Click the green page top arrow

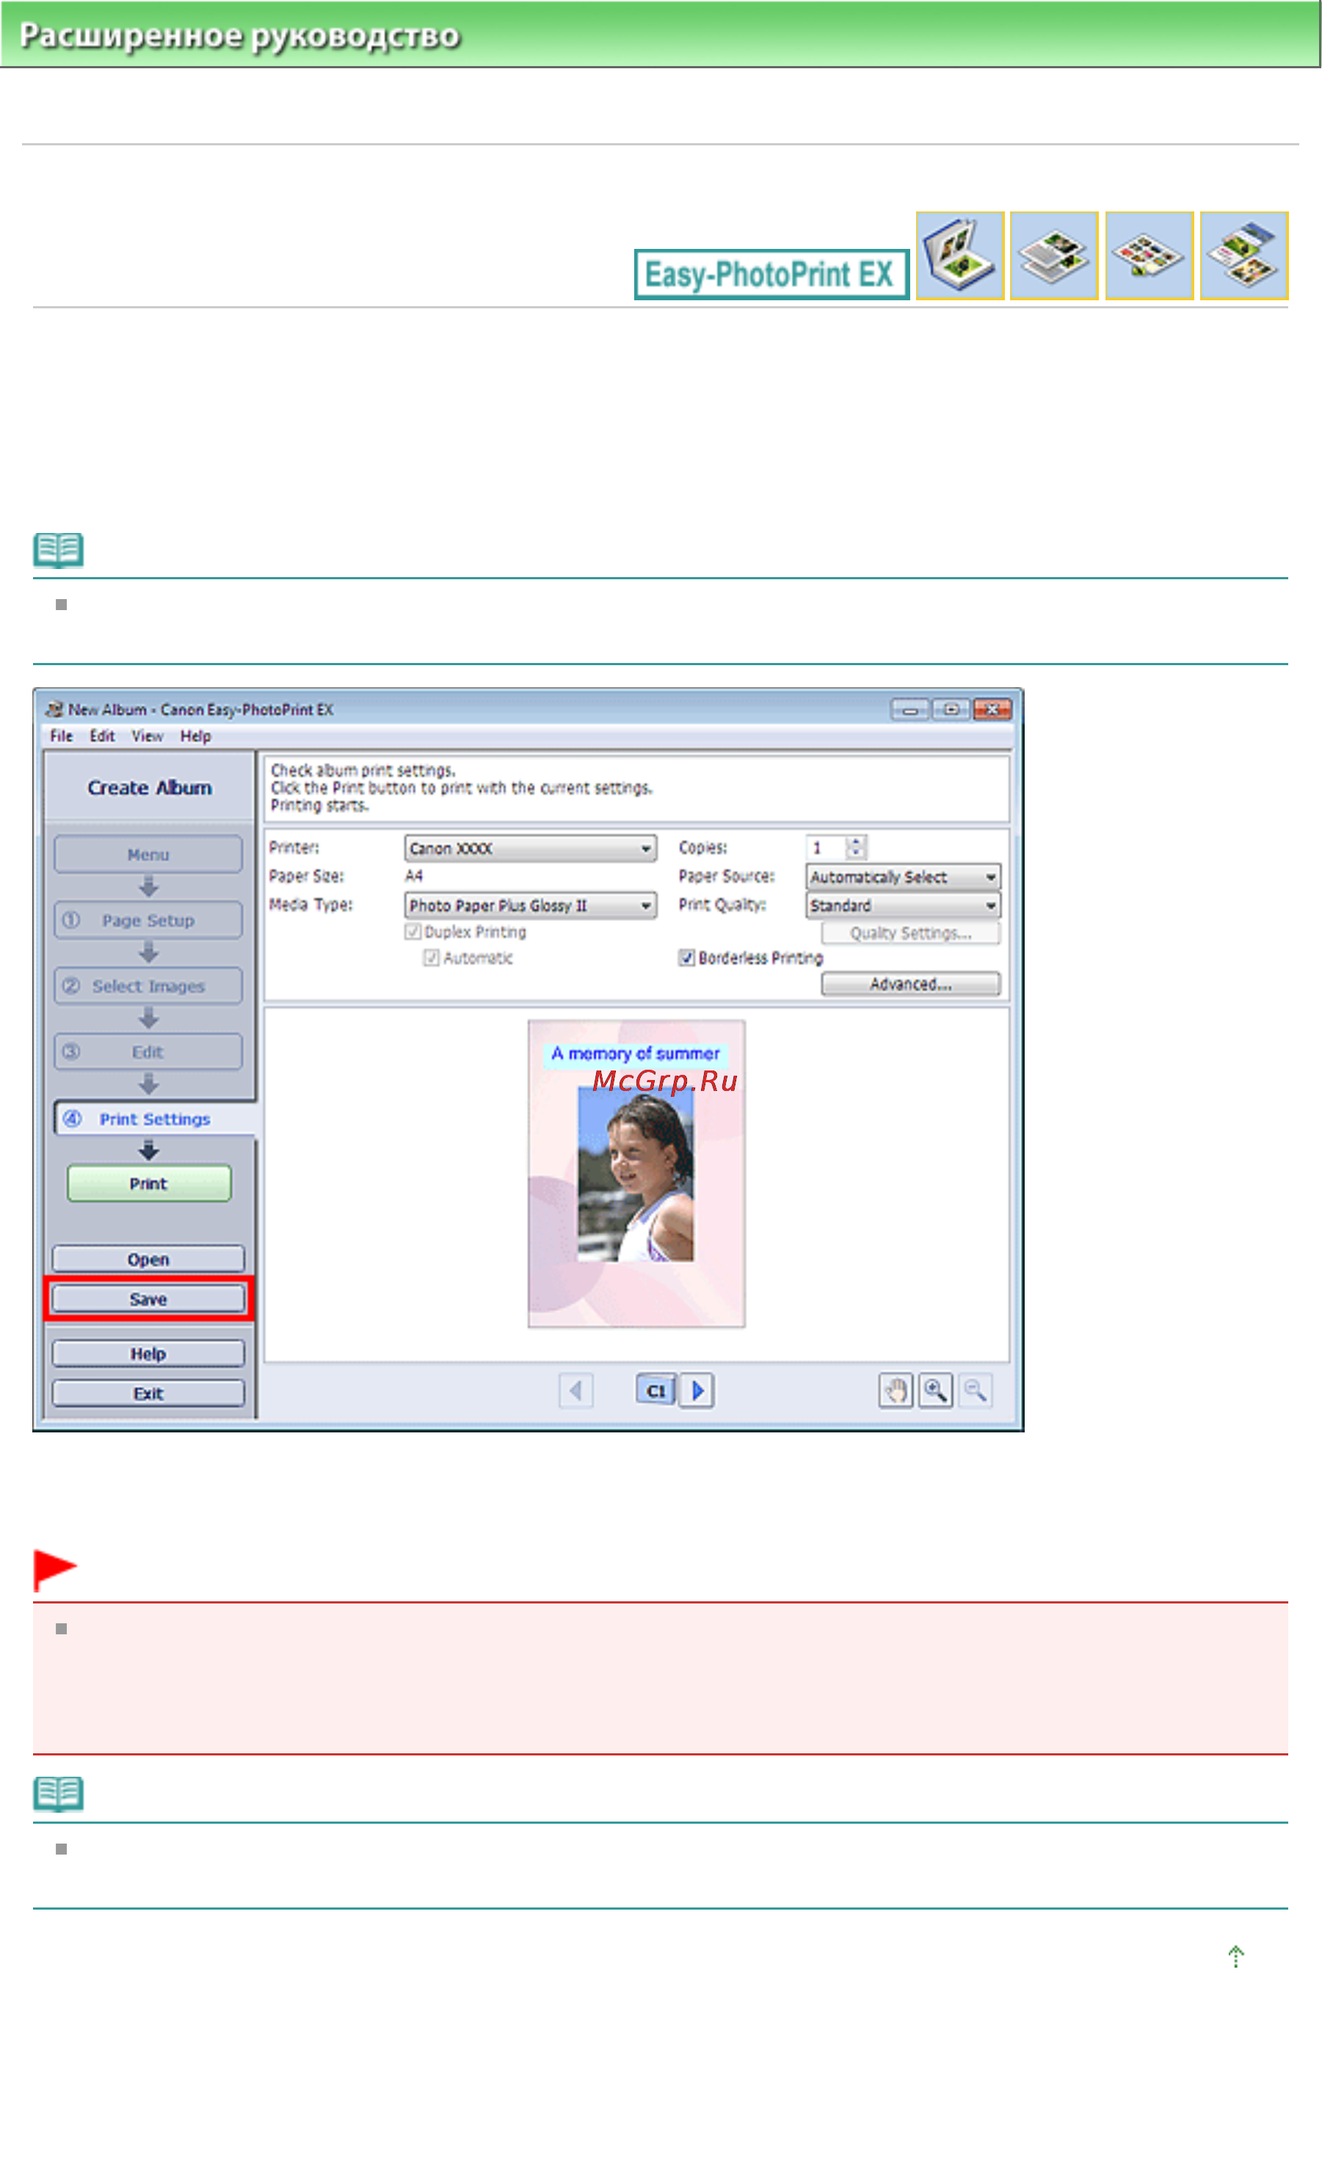point(1235,1956)
